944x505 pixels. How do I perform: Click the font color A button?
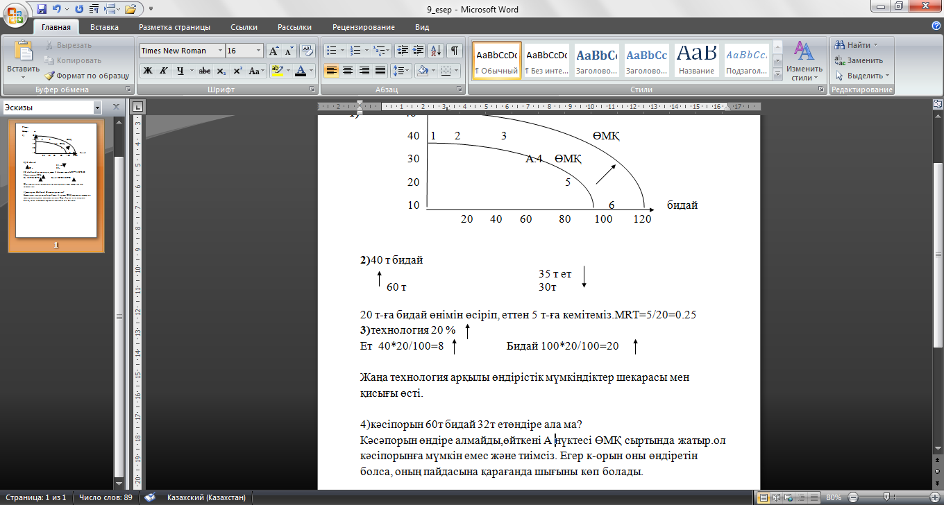point(300,71)
